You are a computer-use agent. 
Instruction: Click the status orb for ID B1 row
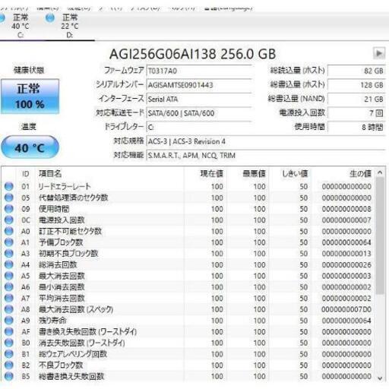tap(9, 353)
